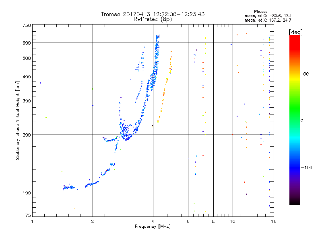
Task: Click the x-axis tick label '1'
Action: point(32,221)
